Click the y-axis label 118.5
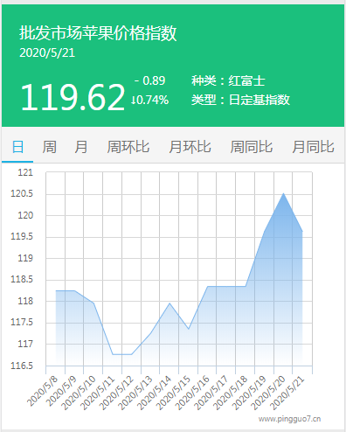This screenshot has height=432, width=346. pos(22,279)
